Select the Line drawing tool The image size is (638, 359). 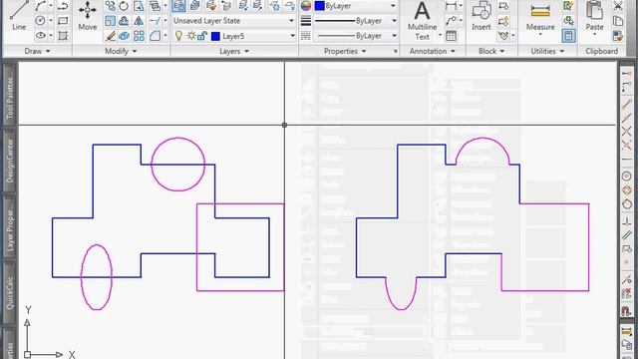coord(19,16)
